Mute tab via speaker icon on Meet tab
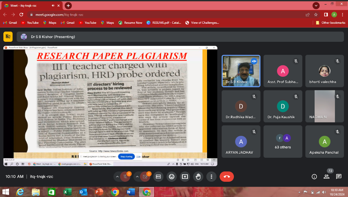 click(x=53, y=6)
